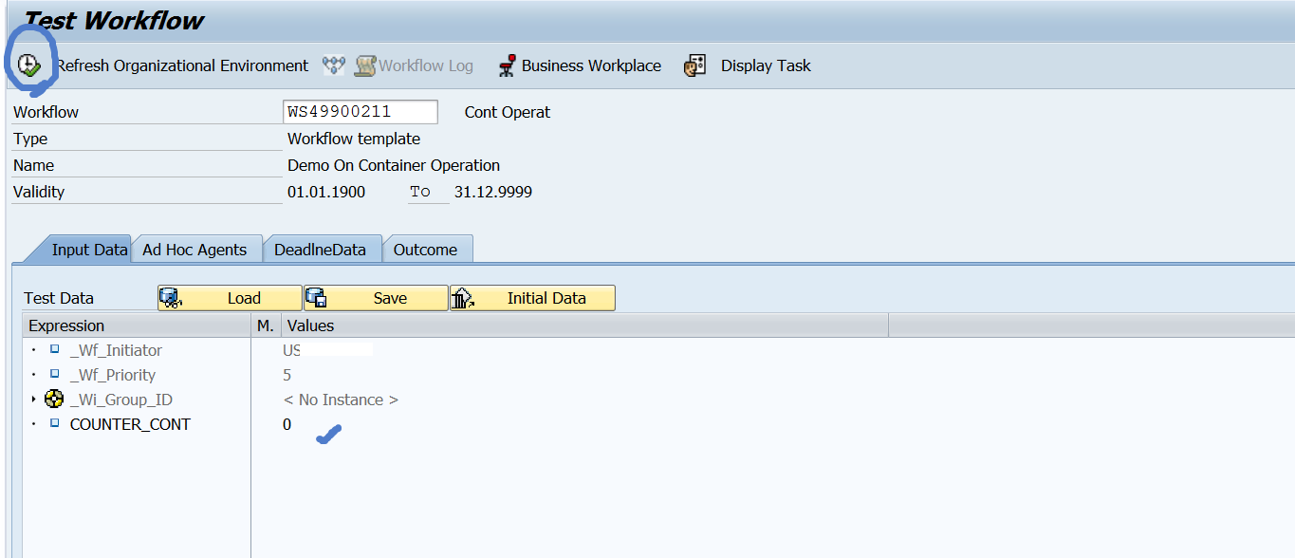Click the Workflow ID input field
1295x558 pixels.
pos(360,112)
